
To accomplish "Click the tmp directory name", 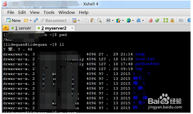I will coord(139,69).
